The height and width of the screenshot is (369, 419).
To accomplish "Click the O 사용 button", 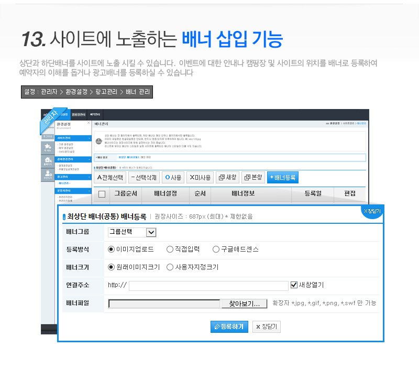I will tap(173, 178).
